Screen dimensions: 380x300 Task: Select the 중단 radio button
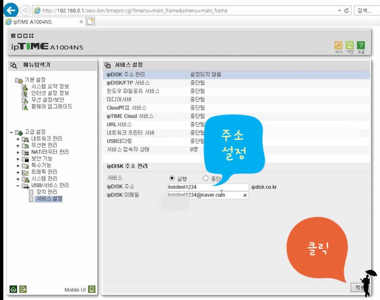coord(205,178)
